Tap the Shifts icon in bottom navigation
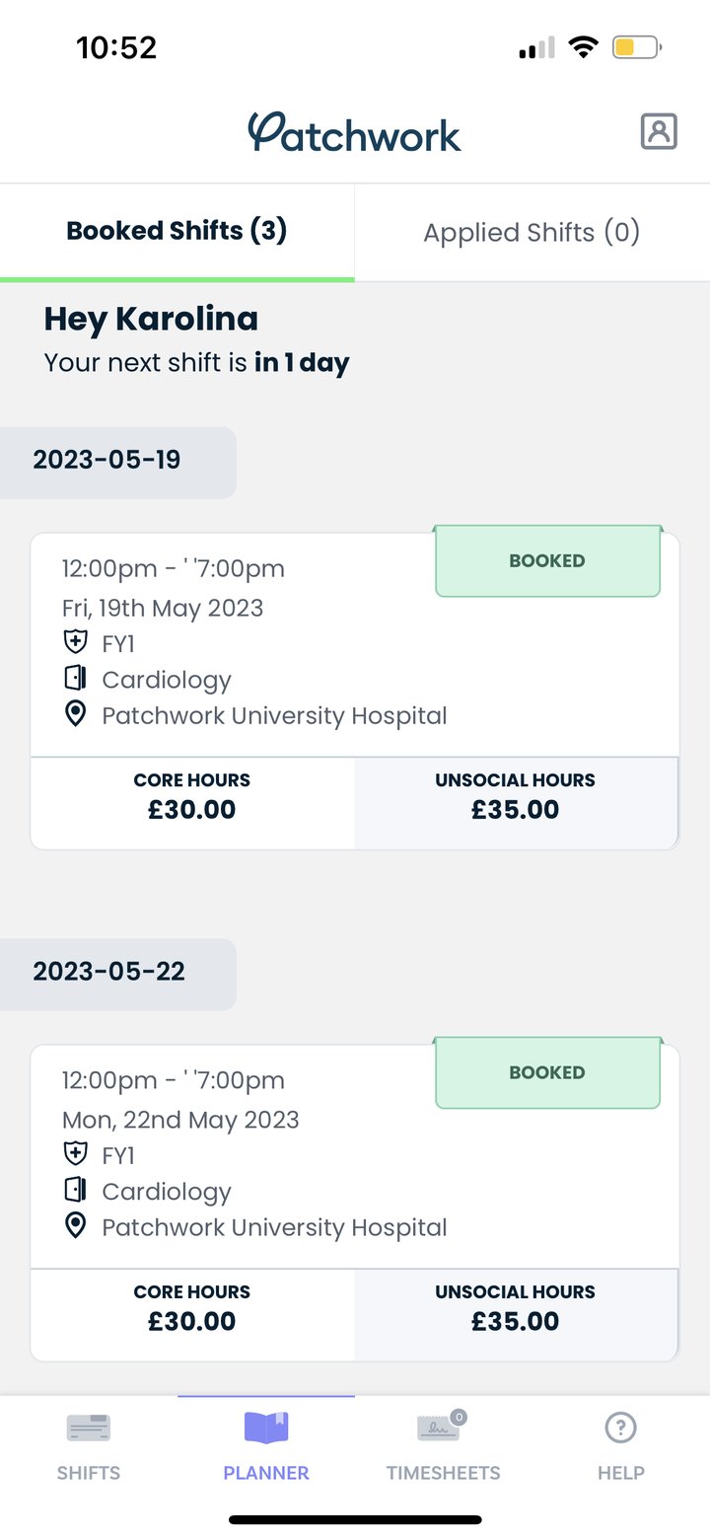 tap(89, 1428)
